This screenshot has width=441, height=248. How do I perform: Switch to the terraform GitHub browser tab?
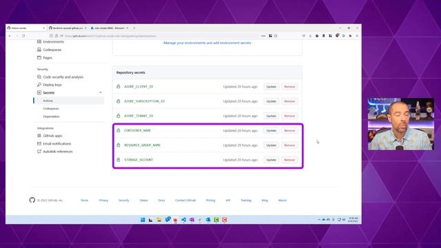(68, 28)
